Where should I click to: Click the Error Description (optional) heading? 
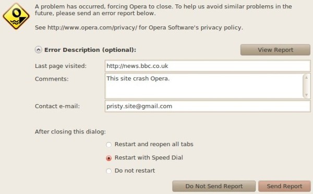[90, 50]
